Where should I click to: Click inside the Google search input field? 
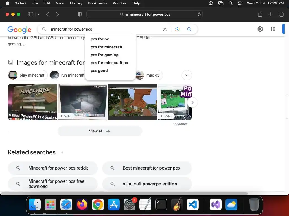coord(105,29)
